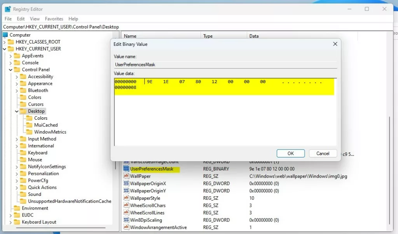The width and height of the screenshot is (398, 234).
Task: Click the Accessibility folder icon
Action: [23, 77]
